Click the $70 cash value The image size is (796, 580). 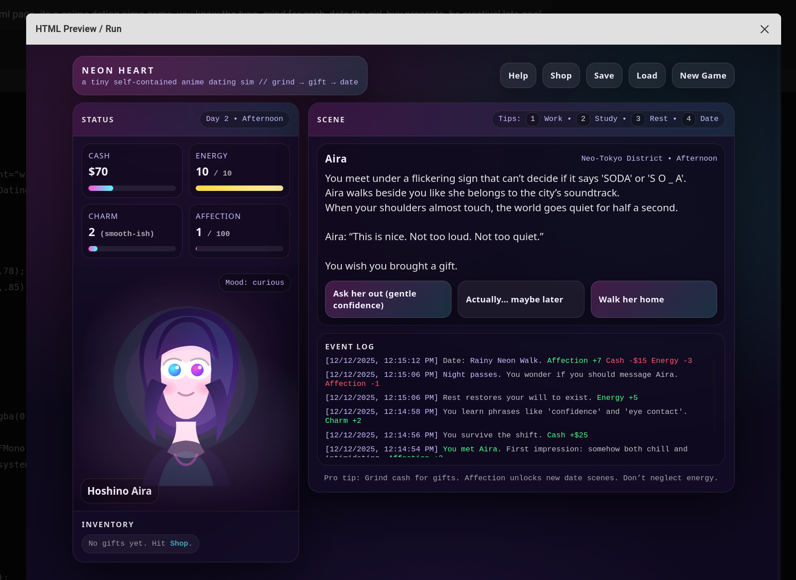point(98,172)
